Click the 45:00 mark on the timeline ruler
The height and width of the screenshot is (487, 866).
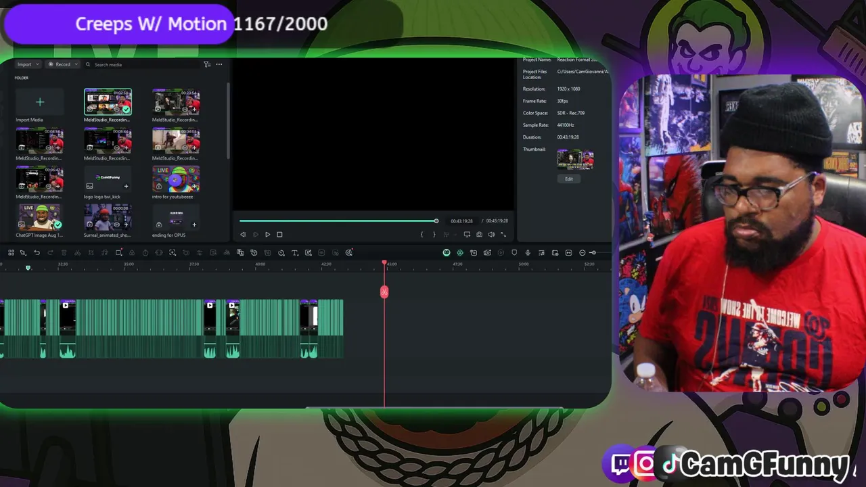392,264
